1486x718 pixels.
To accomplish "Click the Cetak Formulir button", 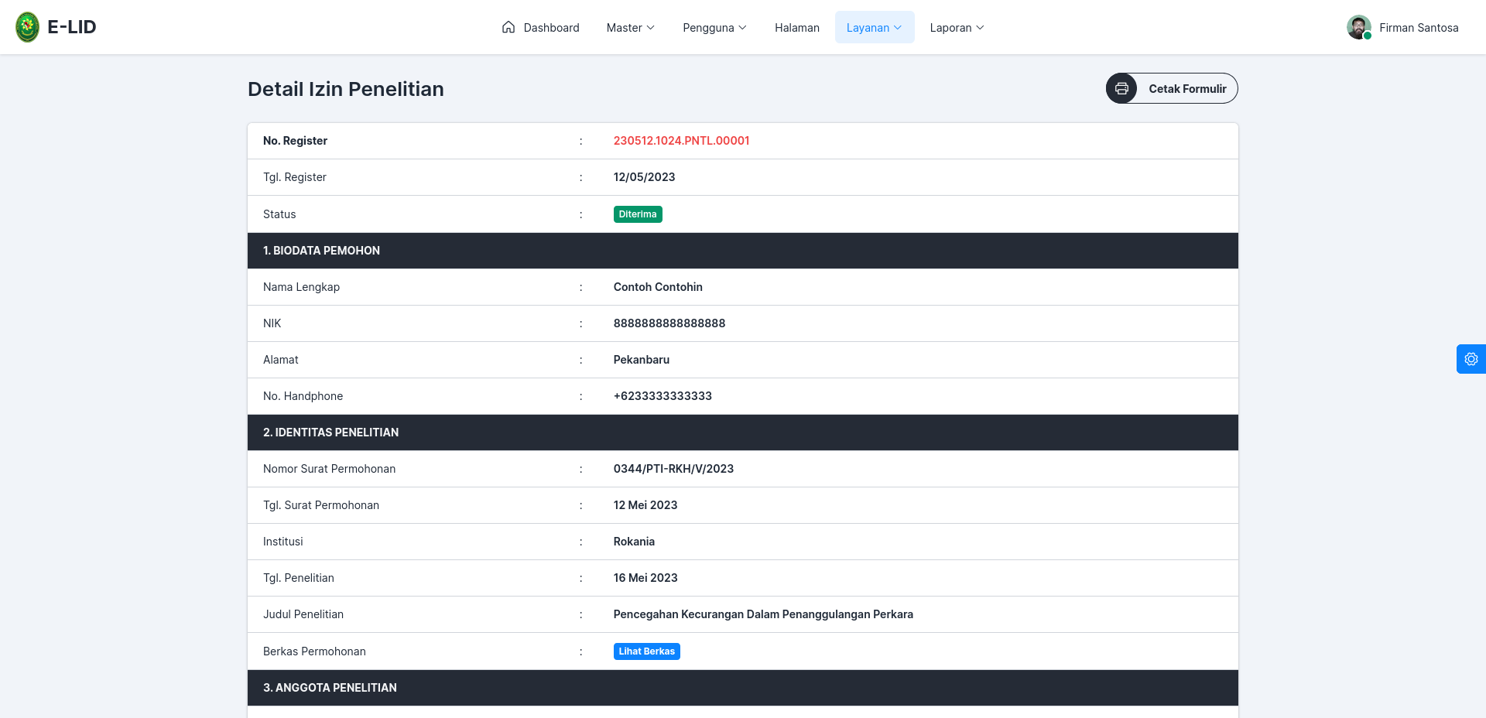I will click(1172, 88).
